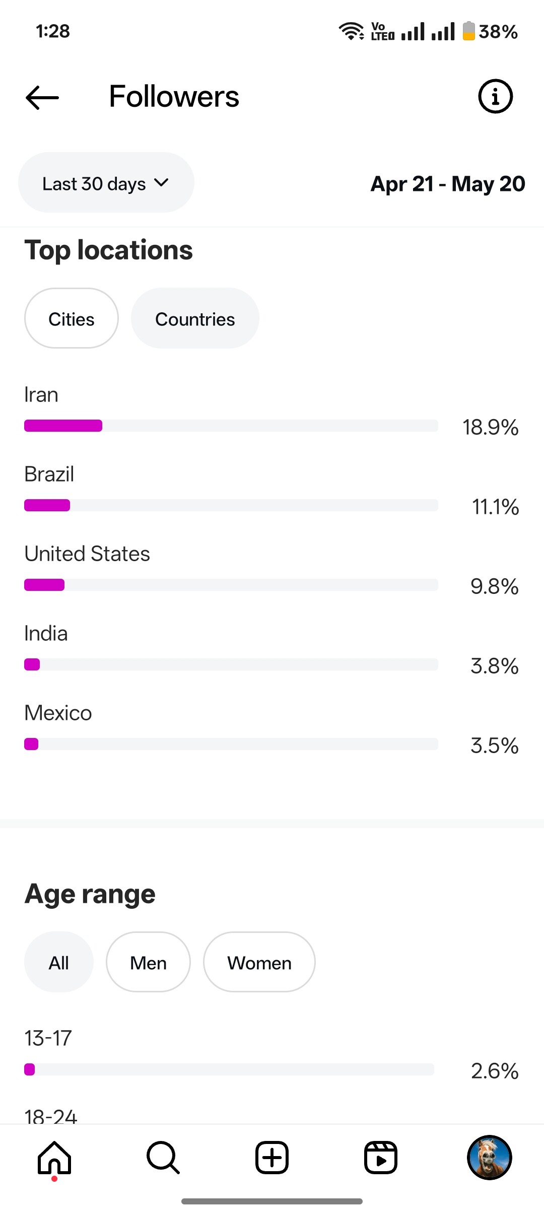Open the profile avatar in bottom bar

[x=490, y=1158]
